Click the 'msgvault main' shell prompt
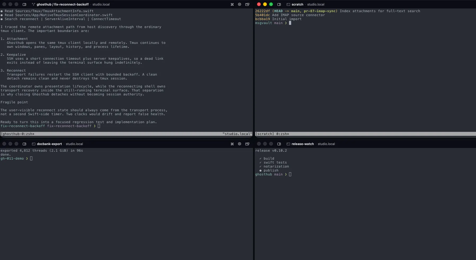The height and width of the screenshot is (260, 476). [271, 23]
